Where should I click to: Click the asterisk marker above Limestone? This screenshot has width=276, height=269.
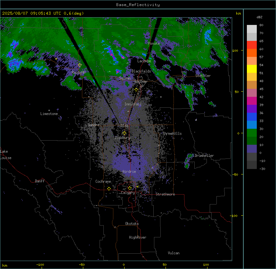[x=49, y=111]
